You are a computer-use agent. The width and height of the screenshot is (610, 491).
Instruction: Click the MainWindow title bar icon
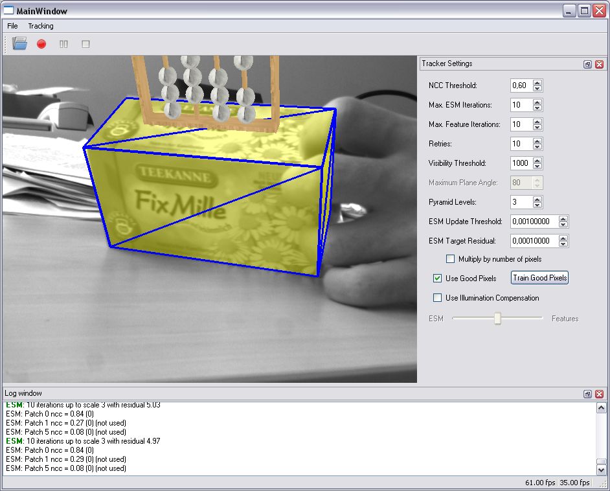click(8, 10)
